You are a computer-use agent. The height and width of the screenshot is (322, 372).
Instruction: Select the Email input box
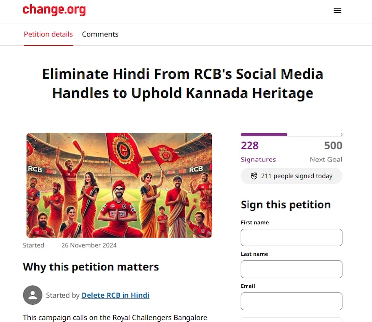pyautogui.click(x=291, y=301)
